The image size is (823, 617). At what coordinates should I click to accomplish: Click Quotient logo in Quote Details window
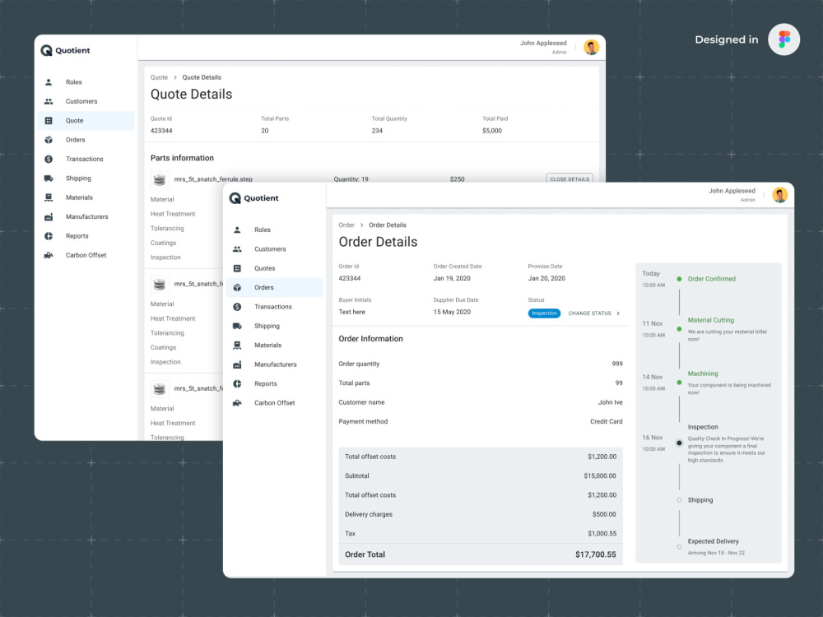pyautogui.click(x=65, y=50)
